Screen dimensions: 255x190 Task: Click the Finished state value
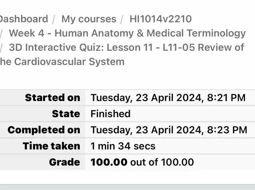click(111, 114)
